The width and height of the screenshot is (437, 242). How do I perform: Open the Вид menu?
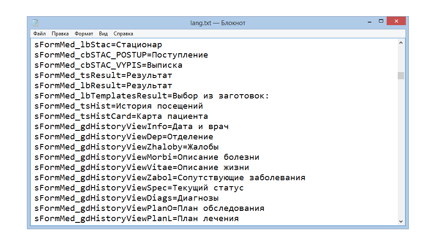(103, 34)
